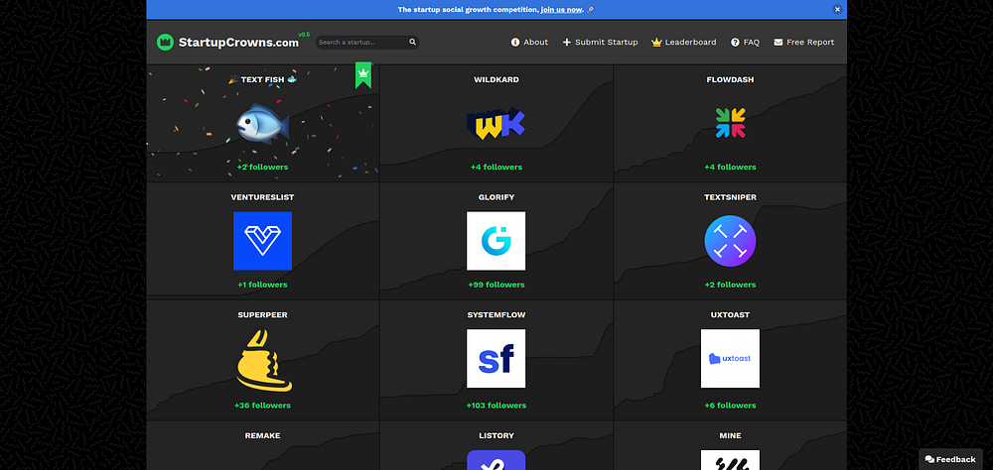Click the search magnifier icon
Screen dimensions: 993x470
[412, 43]
